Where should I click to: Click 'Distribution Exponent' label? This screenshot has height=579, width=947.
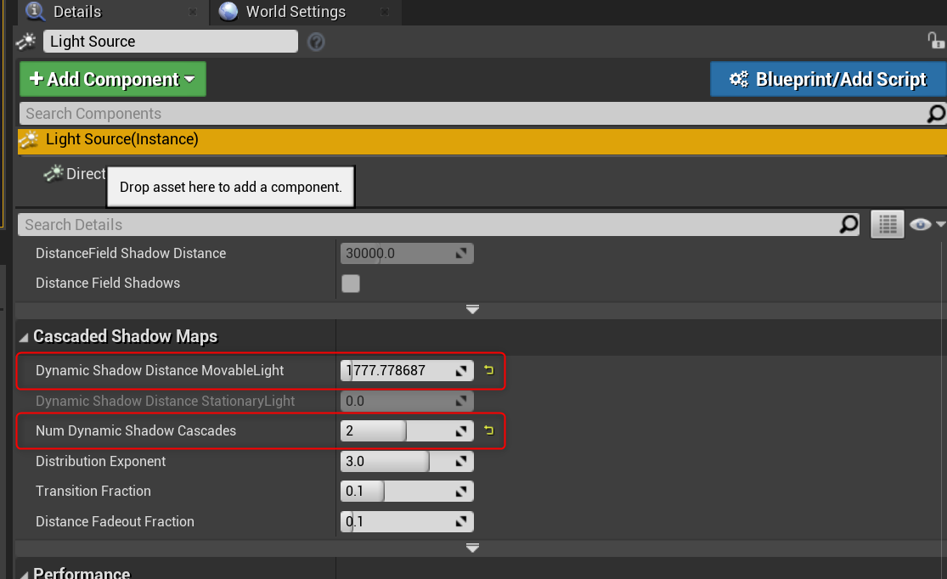coord(100,461)
